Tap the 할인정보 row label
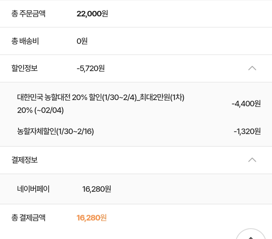272x239 pixels. 24,68
